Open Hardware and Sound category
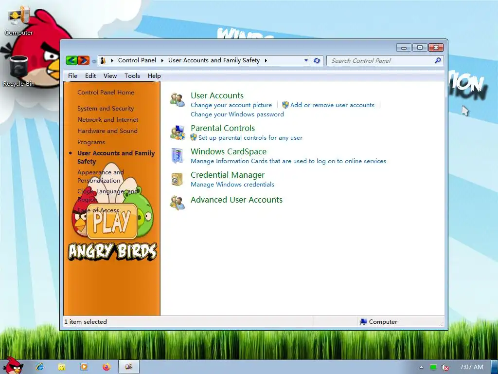 [107, 131]
